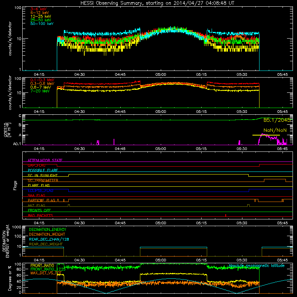Choose the cyan 50-100 keV legend label
This screenshot has height=297, width=297.
tap(42, 24)
